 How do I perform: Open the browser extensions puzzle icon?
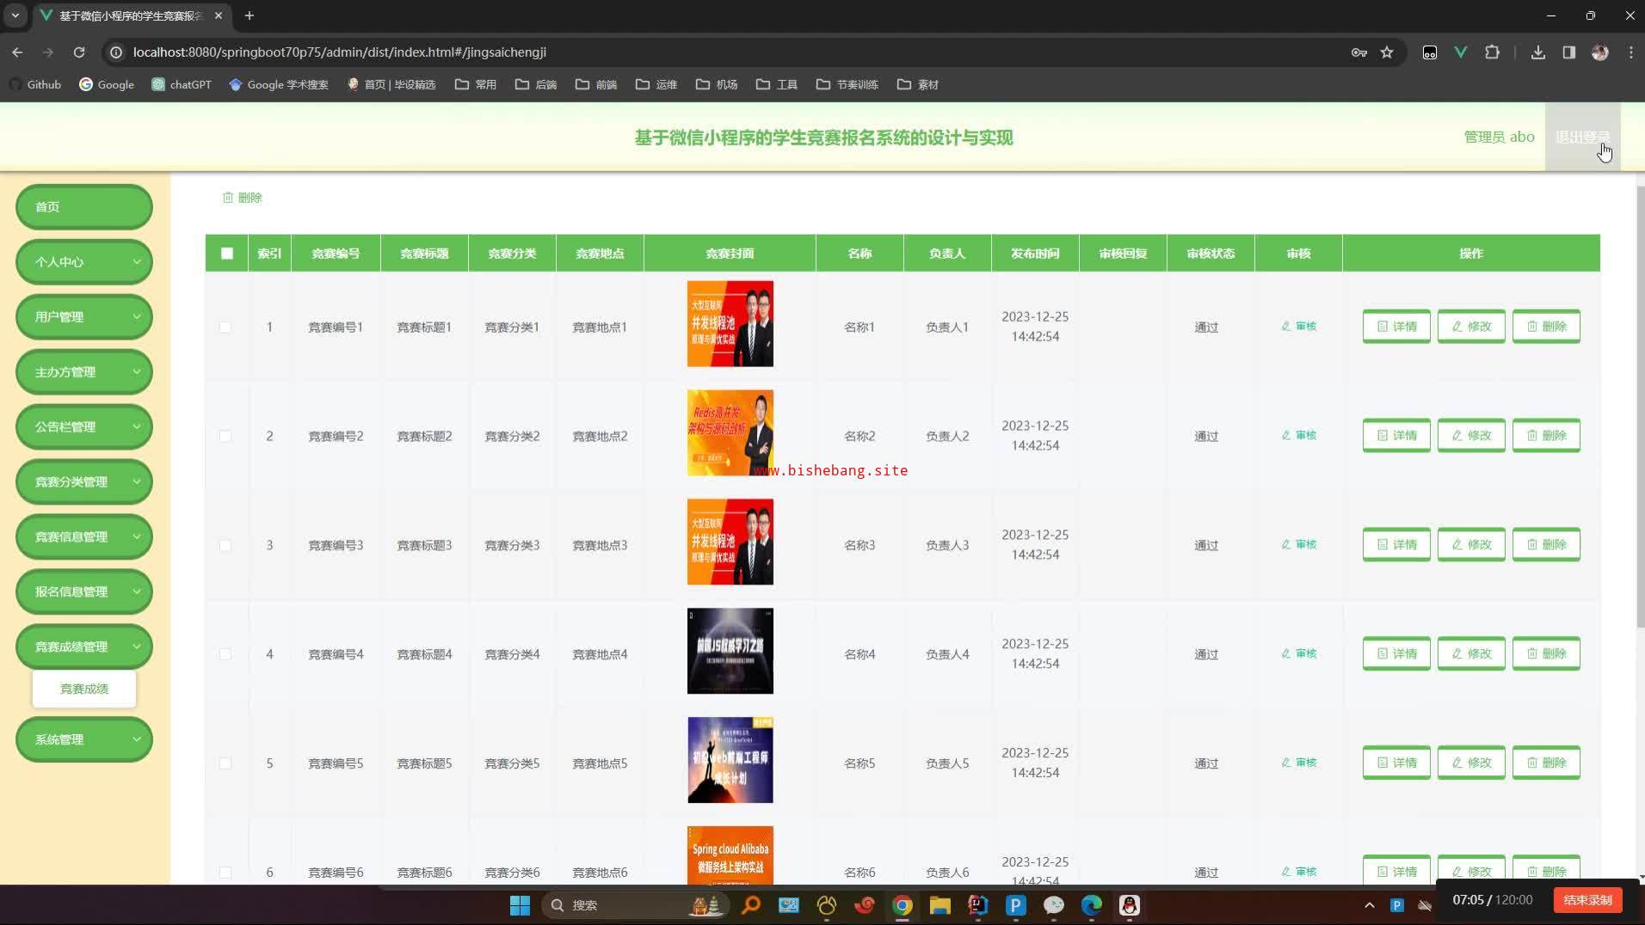1493,52
